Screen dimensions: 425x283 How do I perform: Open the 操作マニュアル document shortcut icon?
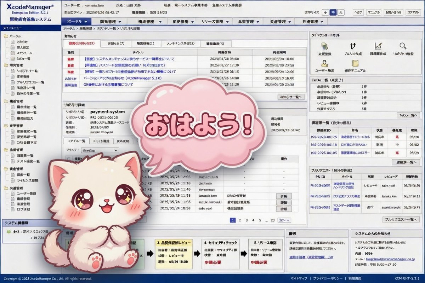[x=355, y=63]
